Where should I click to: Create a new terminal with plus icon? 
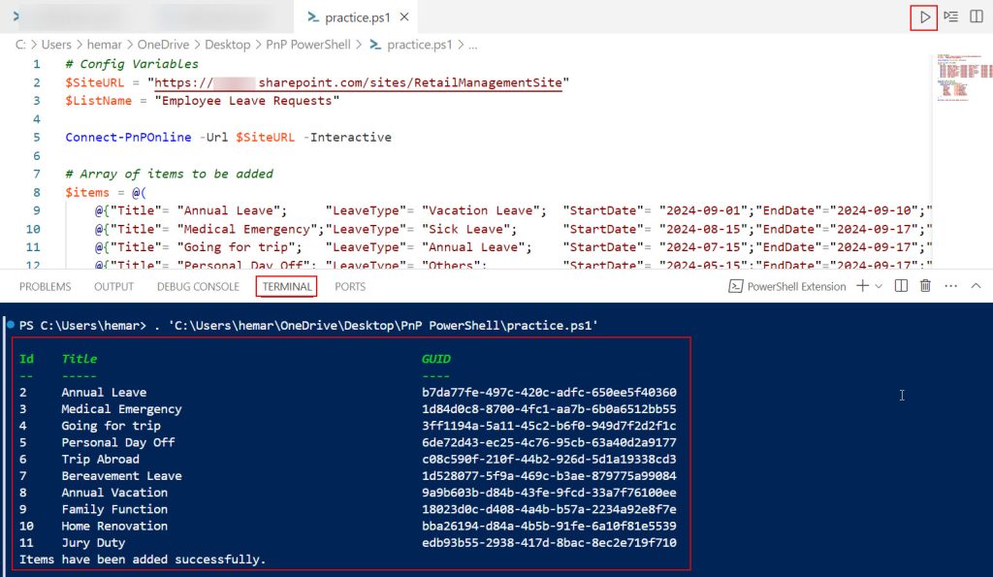tap(862, 286)
